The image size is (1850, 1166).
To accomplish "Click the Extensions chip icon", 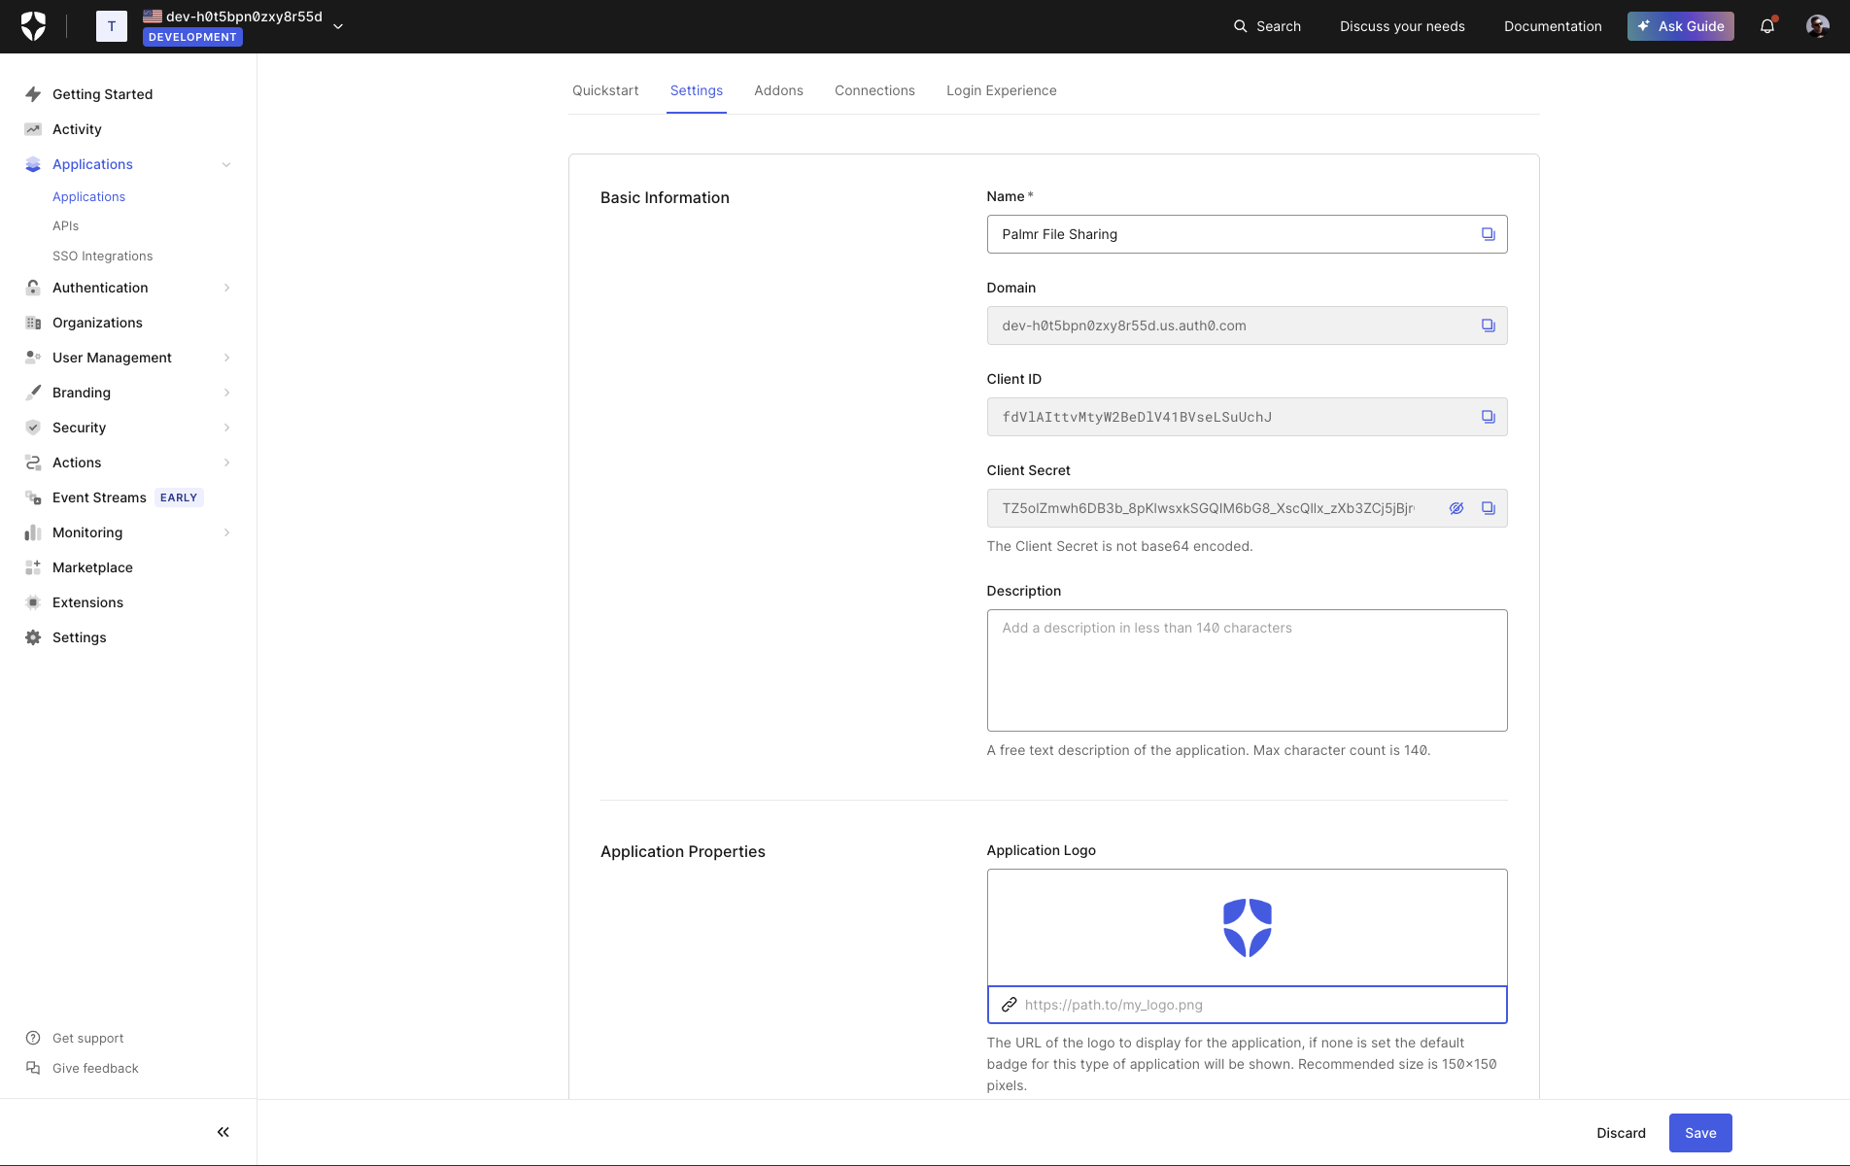I will tap(33, 602).
